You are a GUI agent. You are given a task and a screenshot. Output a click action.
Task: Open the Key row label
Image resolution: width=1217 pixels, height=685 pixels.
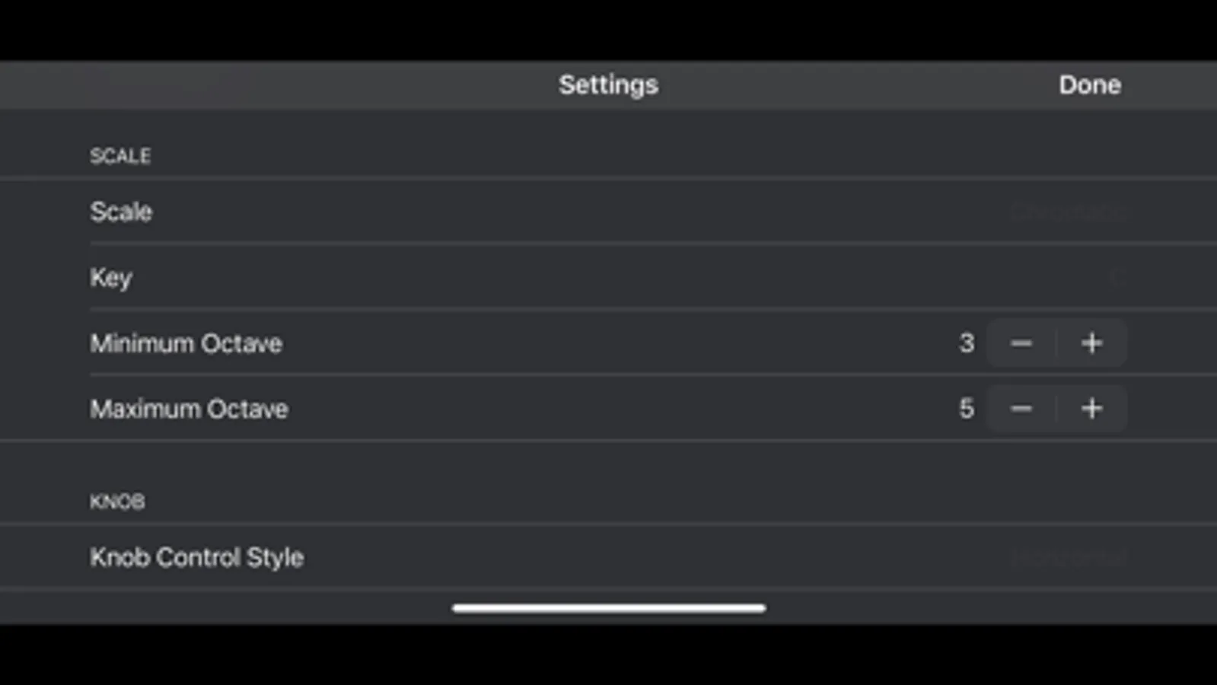coord(111,278)
